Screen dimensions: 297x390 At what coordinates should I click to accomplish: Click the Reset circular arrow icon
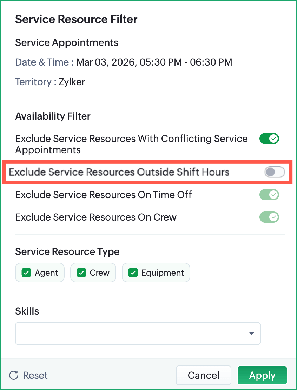pyautogui.click(x=14, y=375)
